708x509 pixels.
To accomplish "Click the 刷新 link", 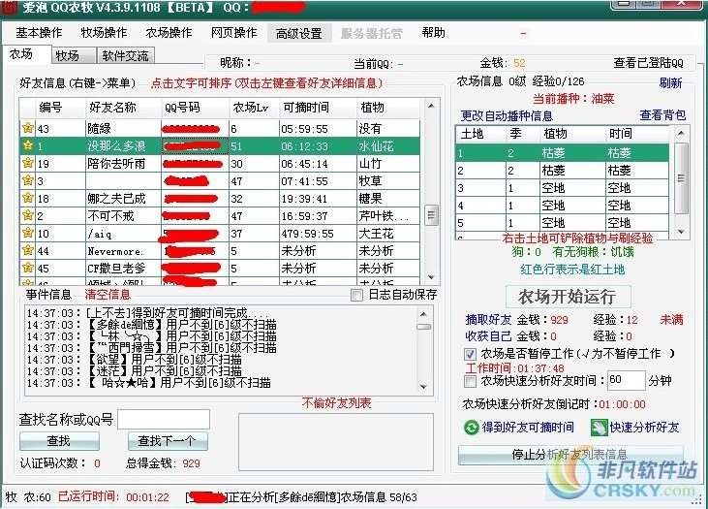I will coord(670,82).
